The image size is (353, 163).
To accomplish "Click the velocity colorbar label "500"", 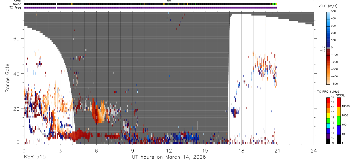I will coord(333,11).
